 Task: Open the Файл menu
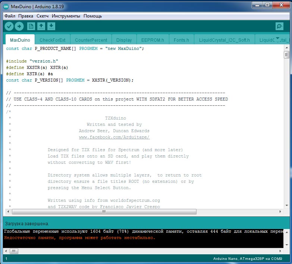(x=10, y=16)
